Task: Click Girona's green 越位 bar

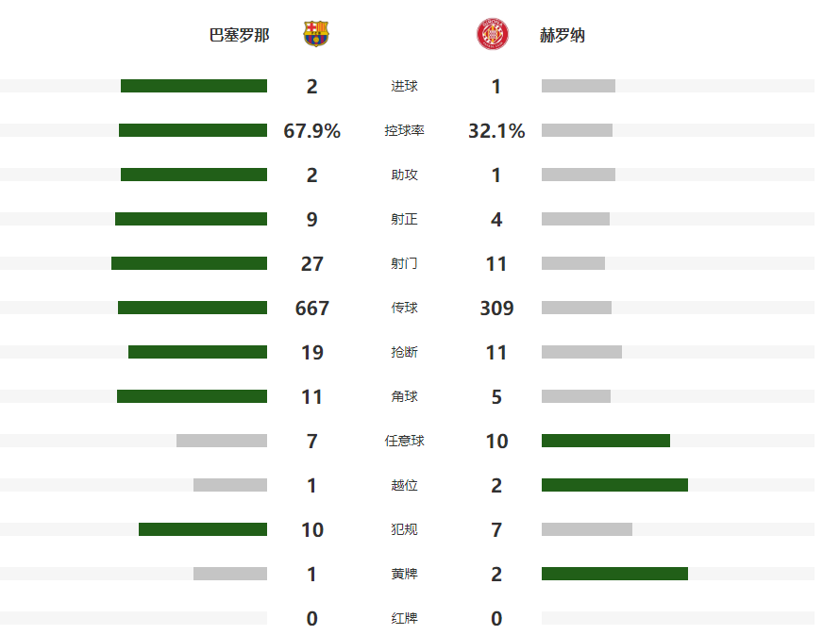Action: click(x=614, y=485)
